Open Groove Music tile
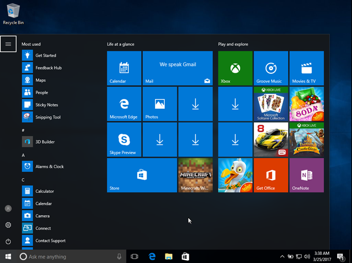 coord(271,68)
